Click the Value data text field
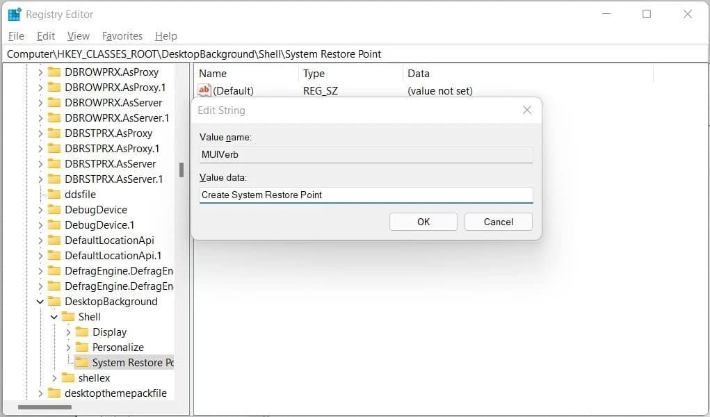 tap(366, 195)
